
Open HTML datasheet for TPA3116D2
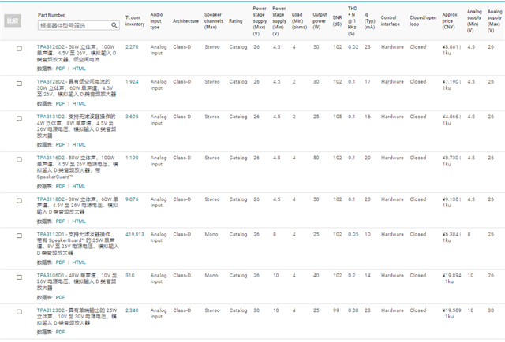[79, 186]
